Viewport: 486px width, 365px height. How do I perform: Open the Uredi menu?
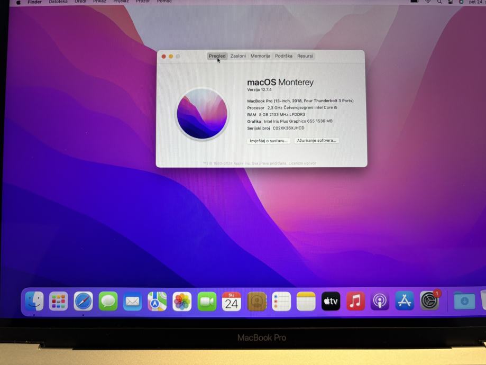[80, 2]
